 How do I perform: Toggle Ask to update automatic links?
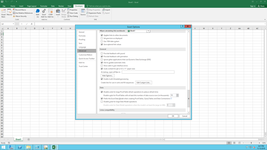coord(102,63)
